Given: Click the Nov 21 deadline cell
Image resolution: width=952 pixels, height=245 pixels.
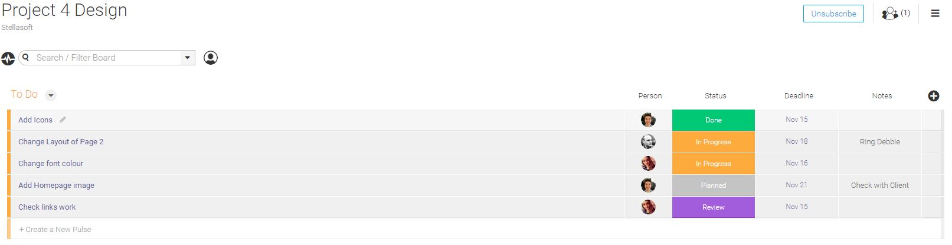Looking at the screenshot, I should pos(796,185).
